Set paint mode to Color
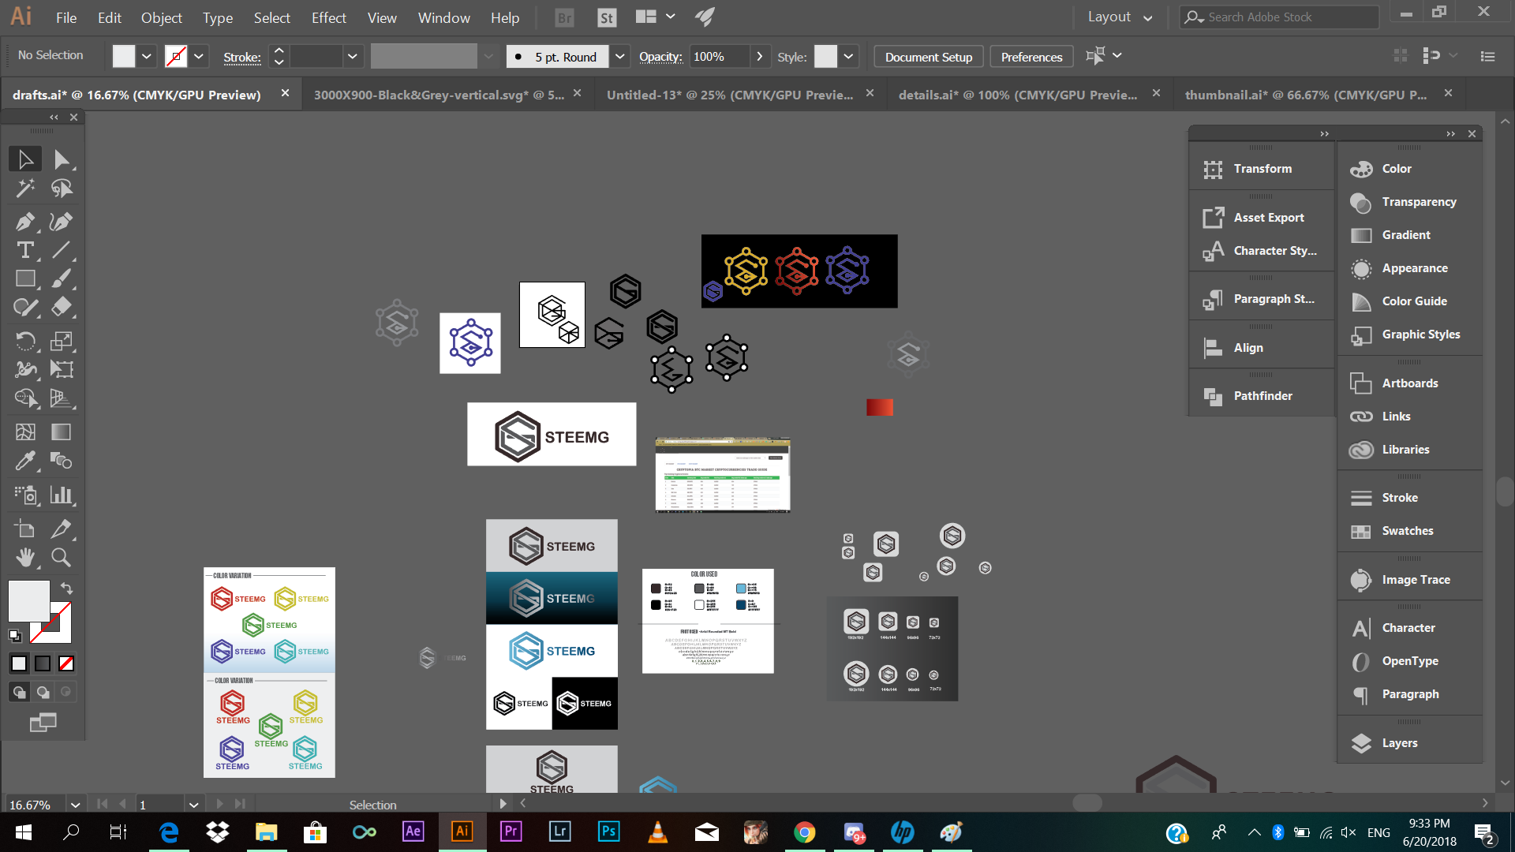The image size is (1515, 852). coord(19,663)
